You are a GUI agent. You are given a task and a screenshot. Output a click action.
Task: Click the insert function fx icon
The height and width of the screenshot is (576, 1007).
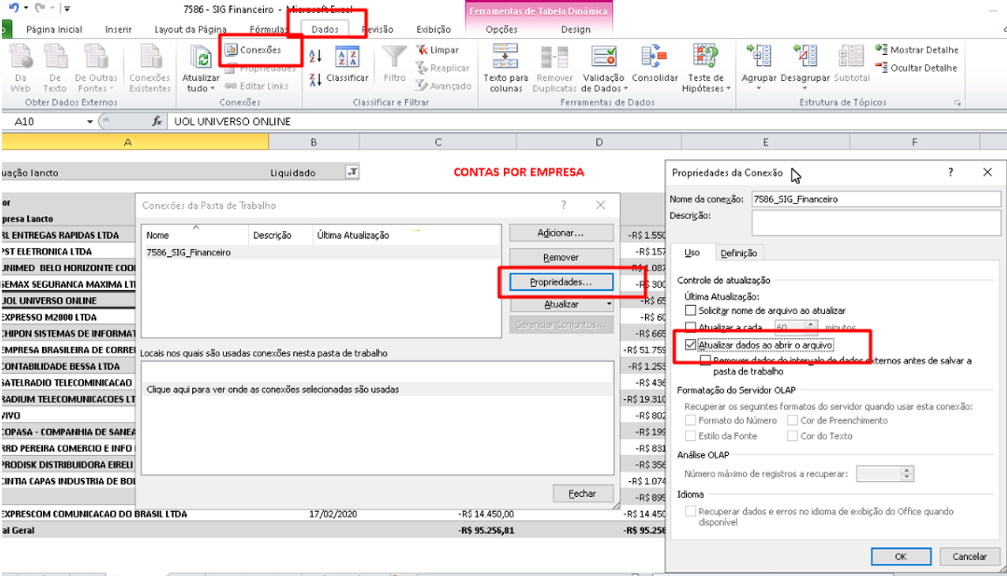[157, 121]
